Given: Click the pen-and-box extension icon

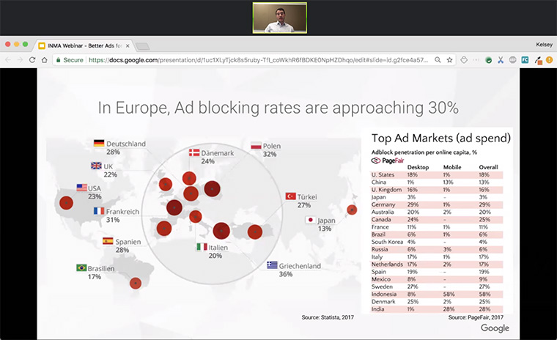Looking at the screenshot, I should point(539,60).
